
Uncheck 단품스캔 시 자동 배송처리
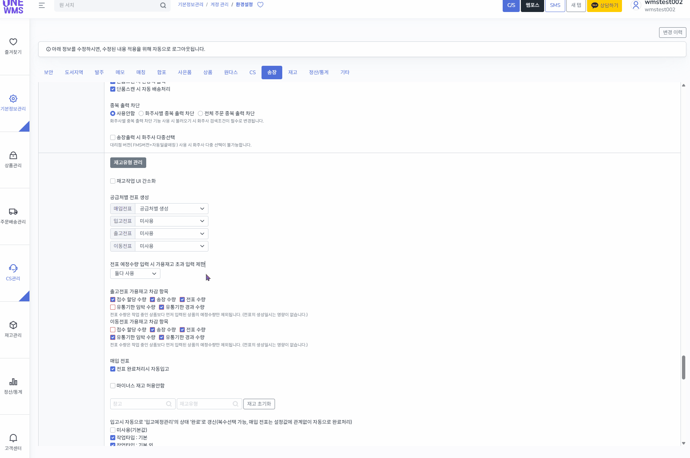pos(113,89)
